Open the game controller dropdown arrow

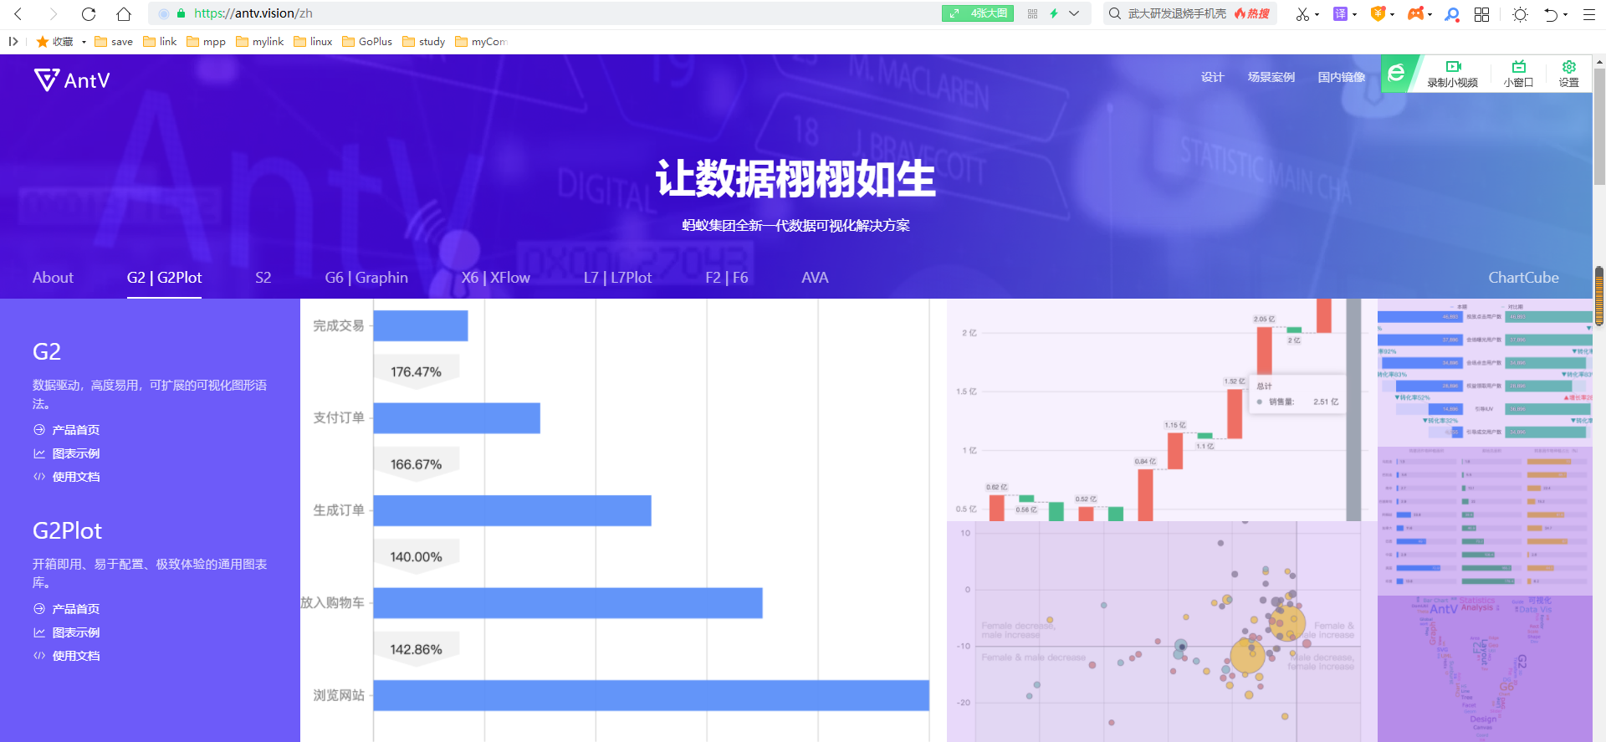(x=1430, y=14)
